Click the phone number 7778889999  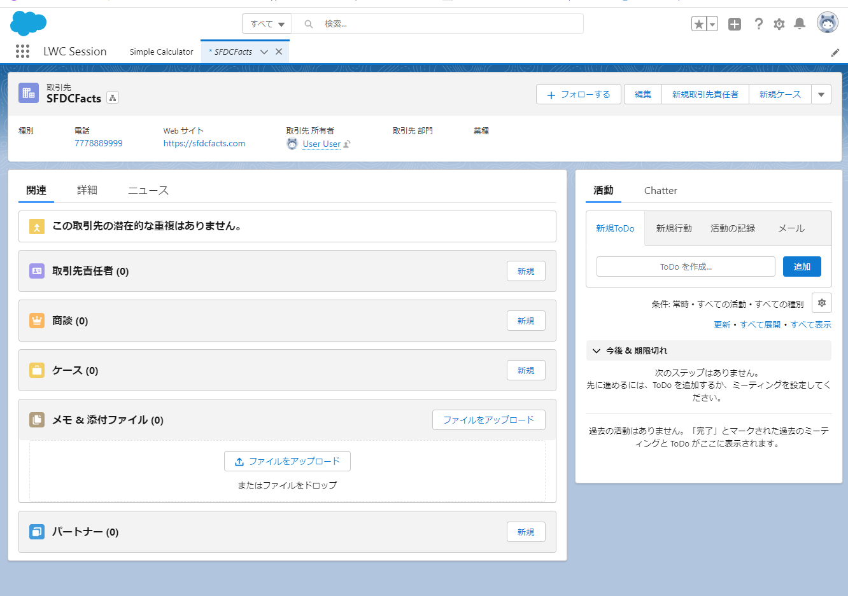pos(99,144)
